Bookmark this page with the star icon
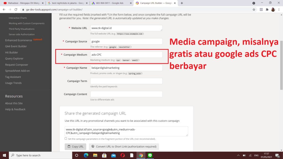This screenshot has height=159, width=283. coord(254,9)
